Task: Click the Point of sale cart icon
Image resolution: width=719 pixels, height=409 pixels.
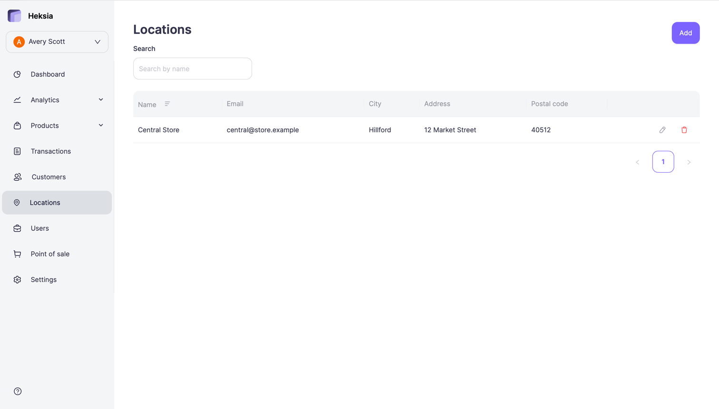Action: [x=18, y=254]
